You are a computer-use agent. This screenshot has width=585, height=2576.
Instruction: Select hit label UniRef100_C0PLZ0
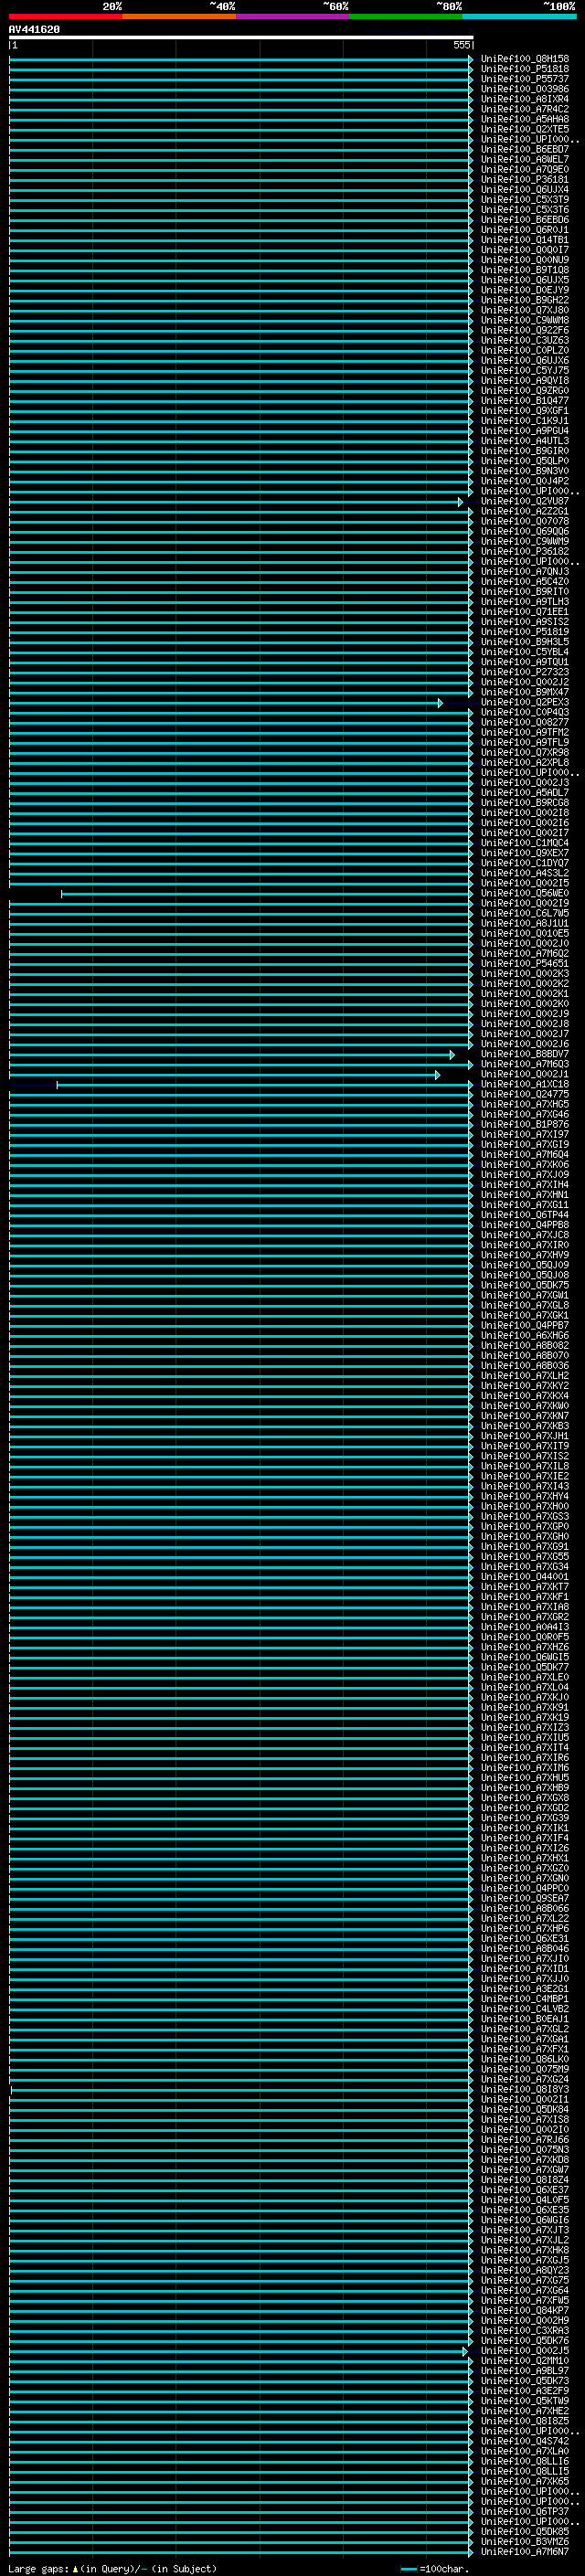pyautogui.click(x=525, y=350)
